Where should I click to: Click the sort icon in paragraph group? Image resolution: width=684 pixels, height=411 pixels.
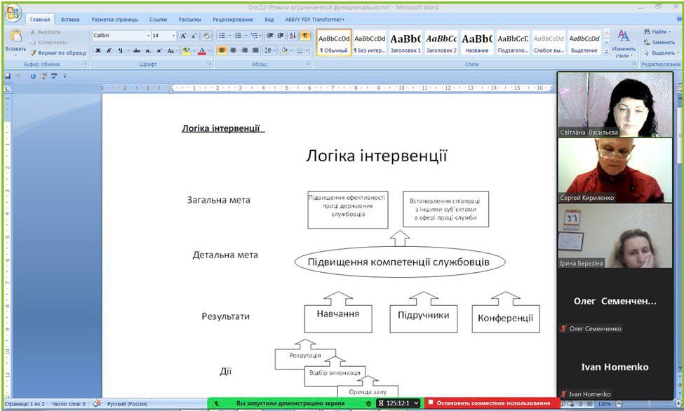[x=293, y=36]
